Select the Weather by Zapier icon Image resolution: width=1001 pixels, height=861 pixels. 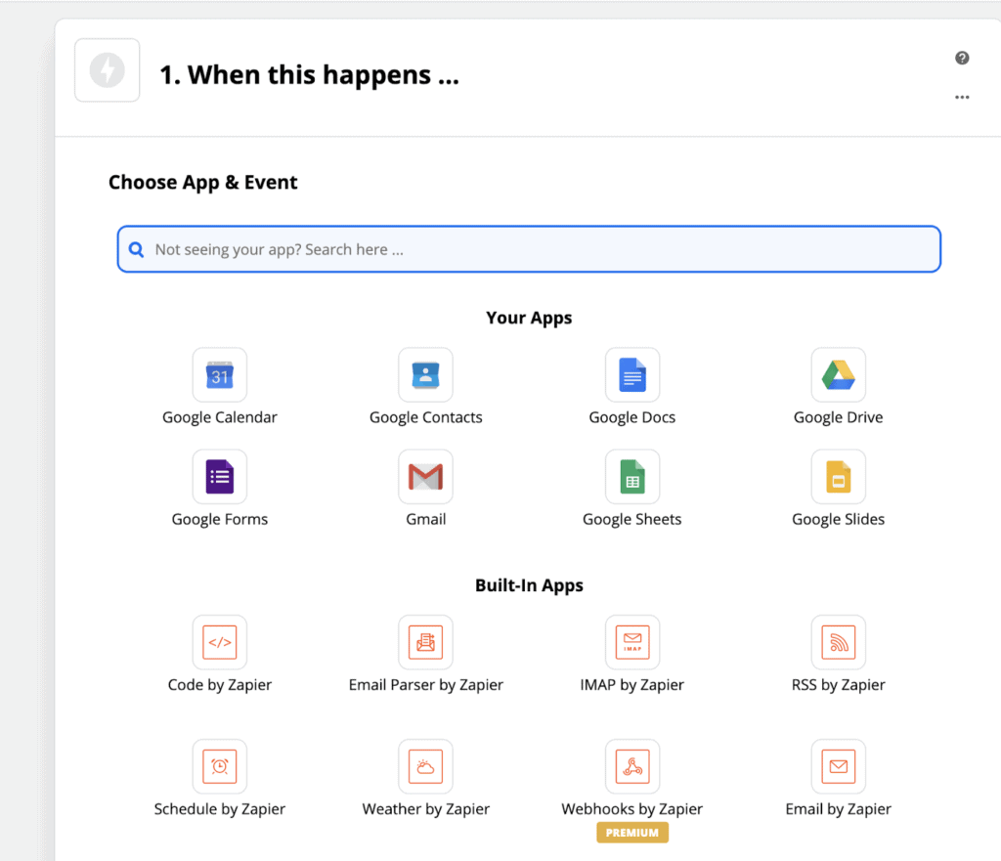[426, 766]
